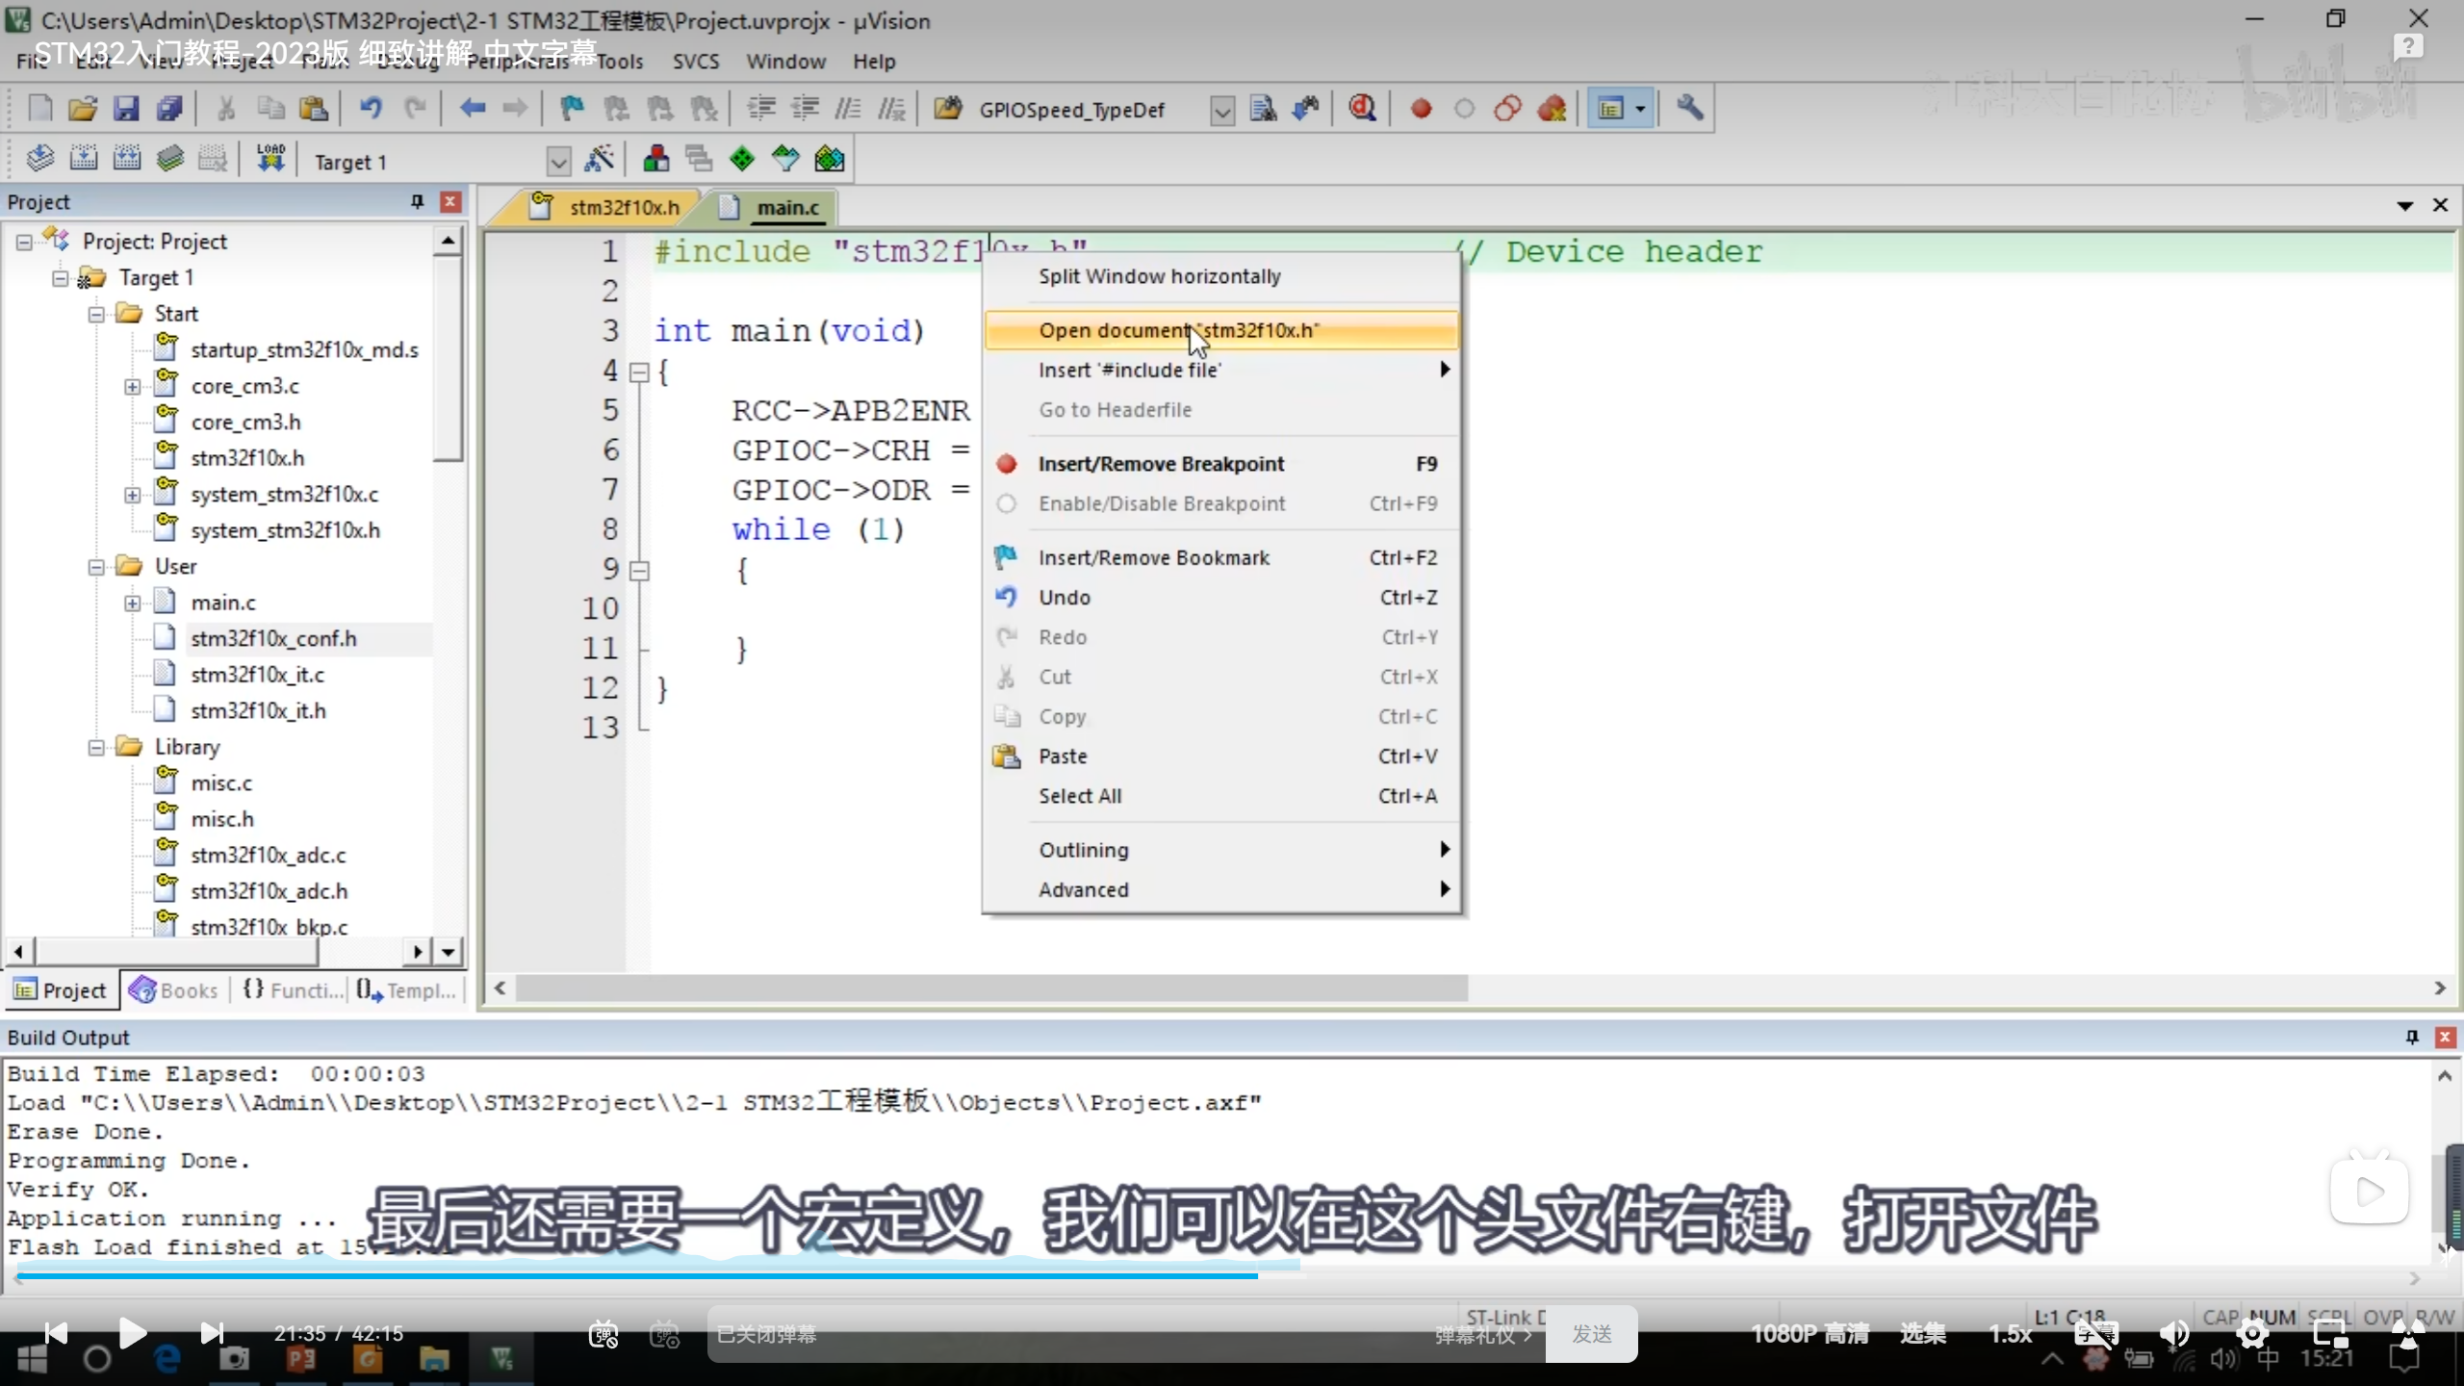Viewport: 2464px width, 1386px height.
Task: Collapse the Library folder in tree
Action: pos(96,748)
